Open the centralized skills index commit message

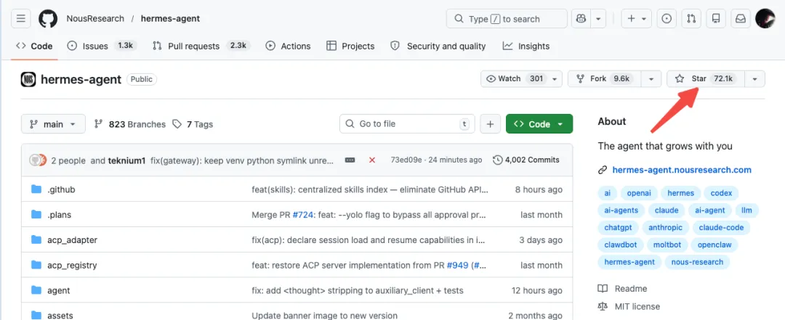pyautogui.click(x=369, y=189)
